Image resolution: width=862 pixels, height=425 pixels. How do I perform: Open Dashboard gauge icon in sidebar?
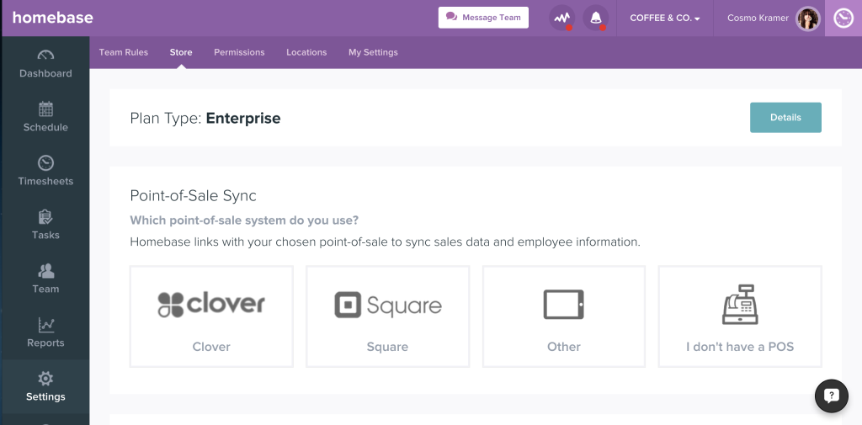pos(45,55)
